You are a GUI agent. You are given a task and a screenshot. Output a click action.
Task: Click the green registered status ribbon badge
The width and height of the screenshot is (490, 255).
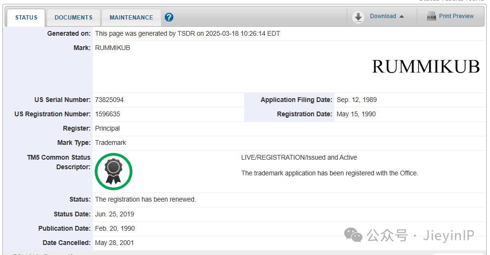(113, 172)
